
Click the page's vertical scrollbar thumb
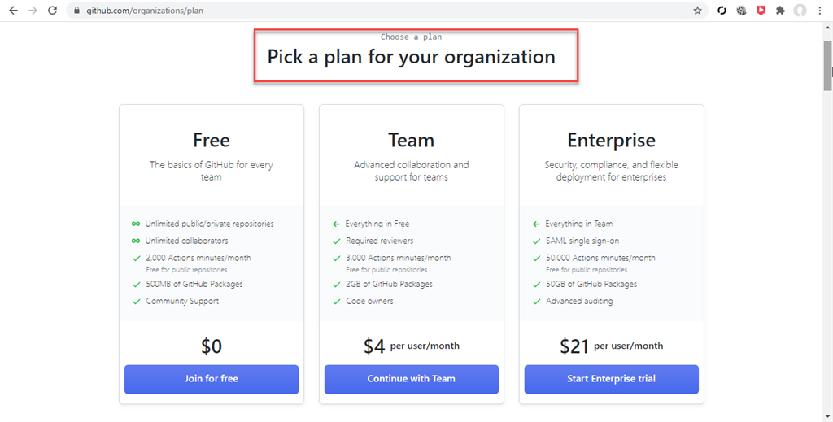[827, 65]
